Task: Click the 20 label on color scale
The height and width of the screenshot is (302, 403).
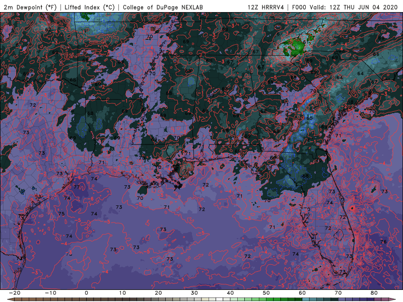Action: pos(158,293)
